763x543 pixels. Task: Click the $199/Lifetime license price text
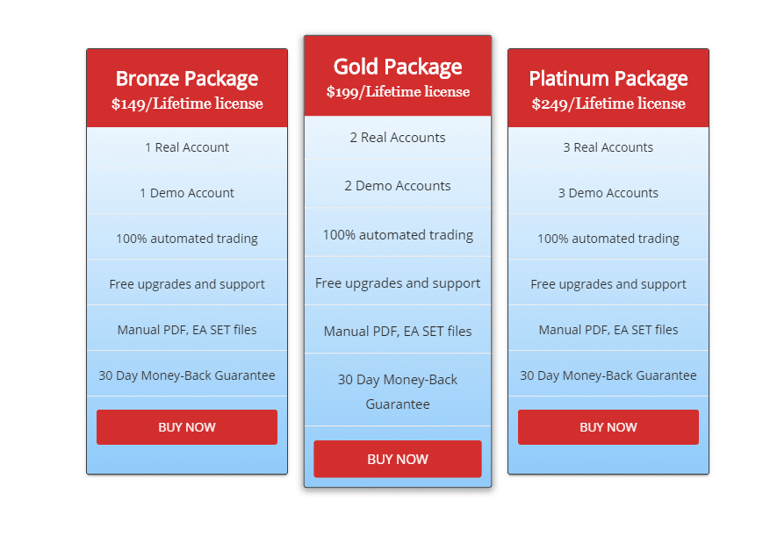[x=398, y=92]
